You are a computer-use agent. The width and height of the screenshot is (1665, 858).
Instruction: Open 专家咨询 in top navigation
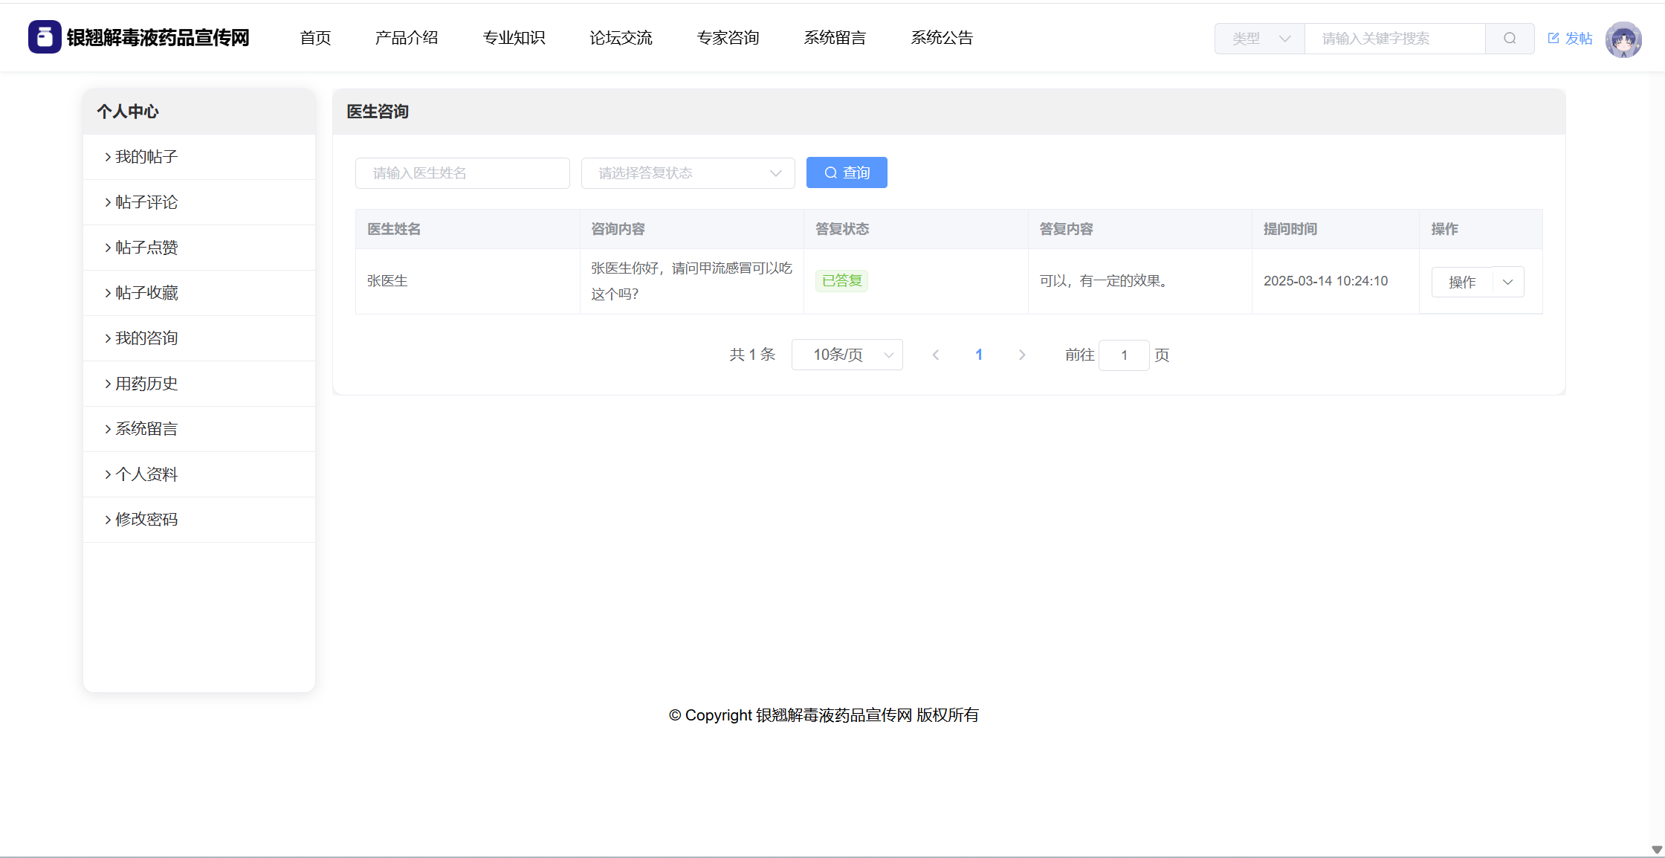click(x=727, y=38)
